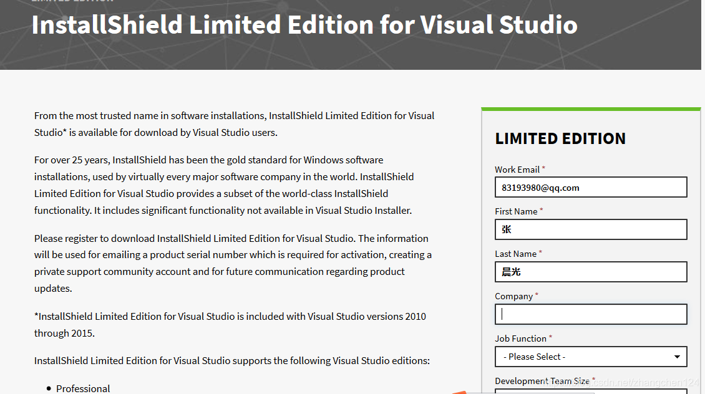Click the Job Function dropdown arrow
705x394 pixels.
tap(677, 357)
